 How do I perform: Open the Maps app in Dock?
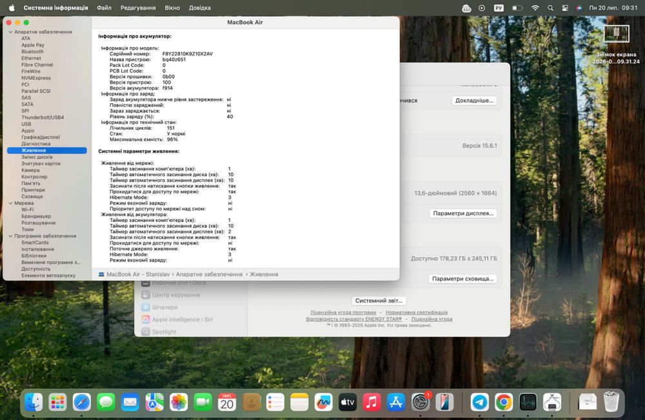pyautogui.click(x=154, y=402)
